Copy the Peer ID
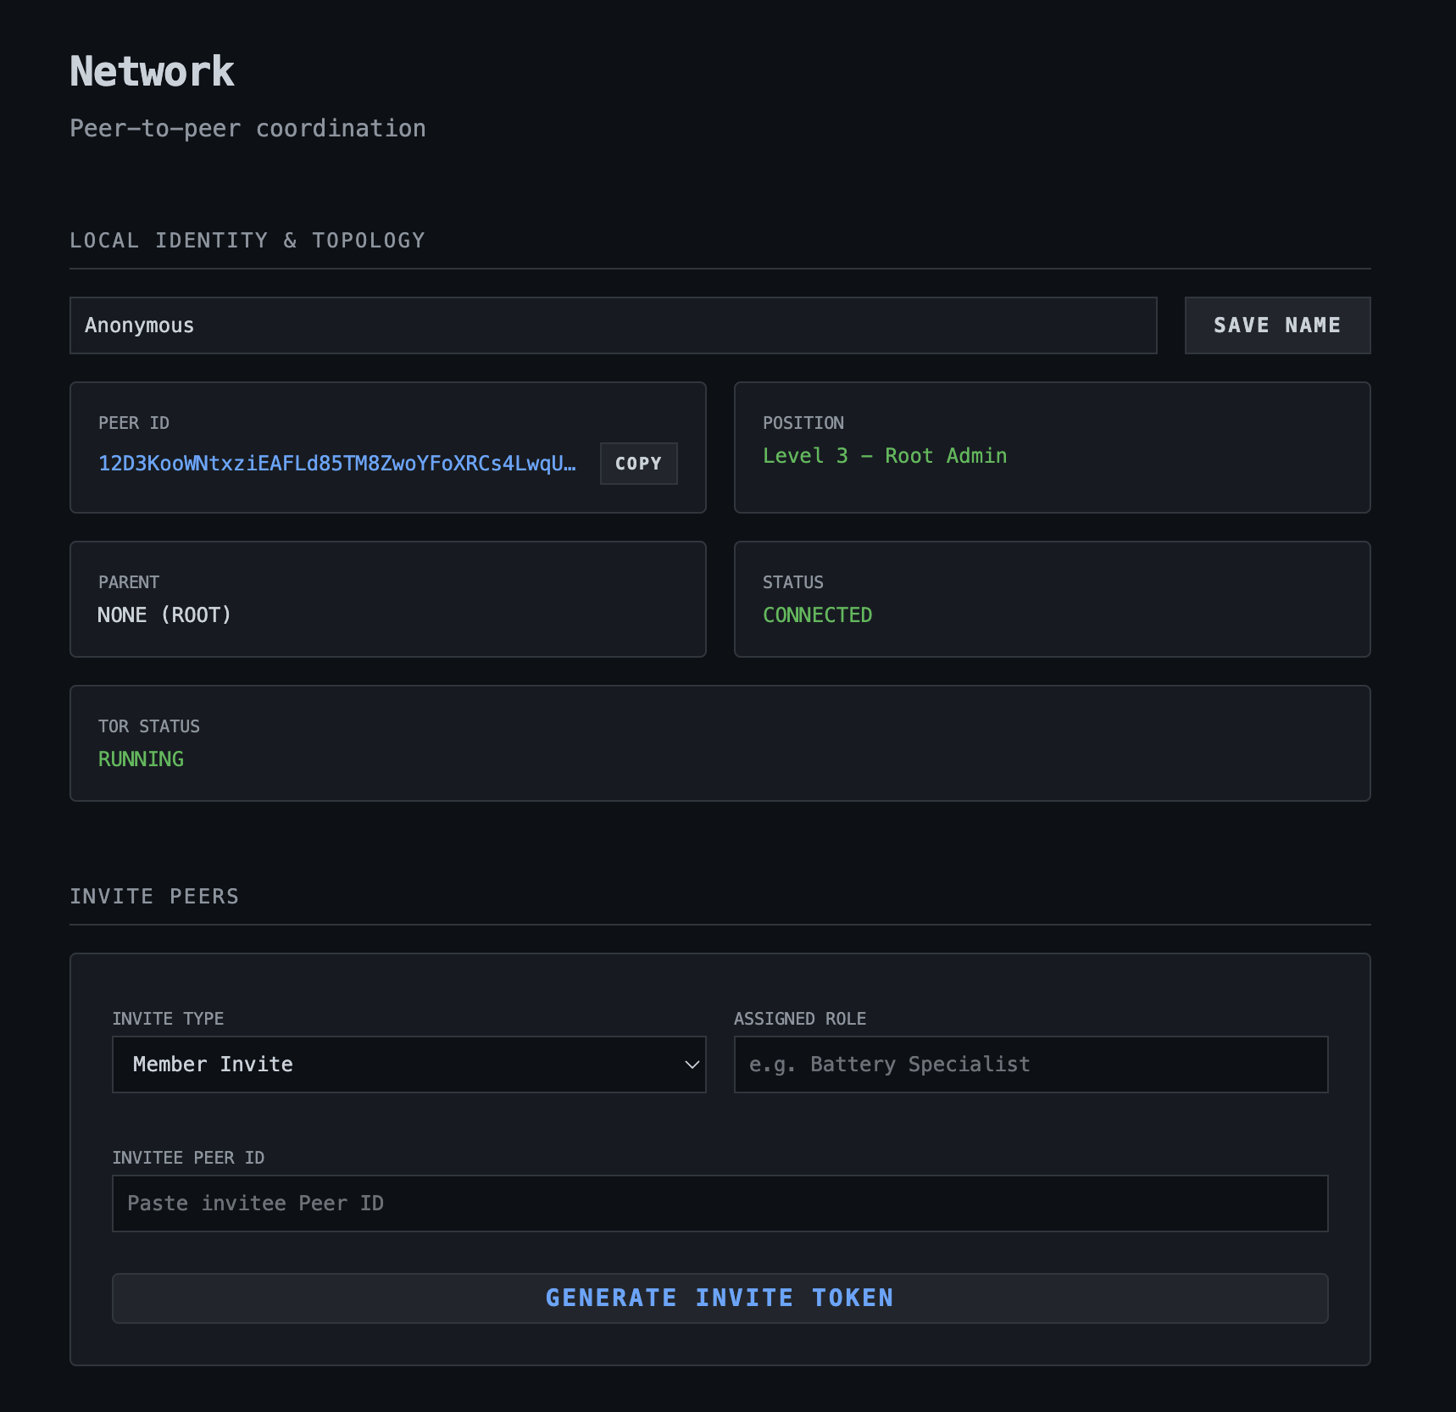1456x1412 pixels. coord(638,464)
